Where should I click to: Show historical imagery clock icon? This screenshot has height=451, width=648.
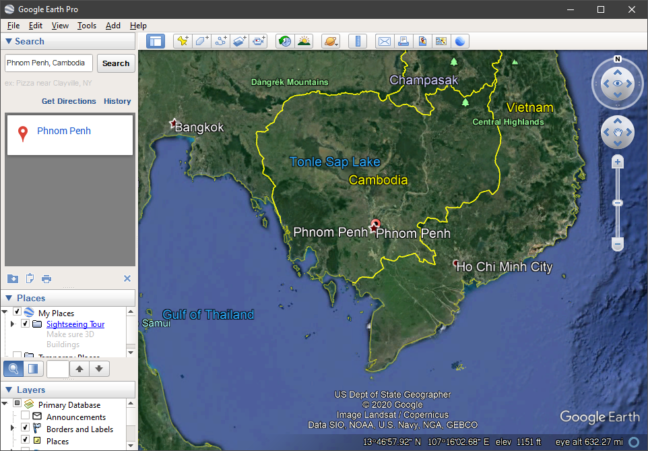point(285,41)
